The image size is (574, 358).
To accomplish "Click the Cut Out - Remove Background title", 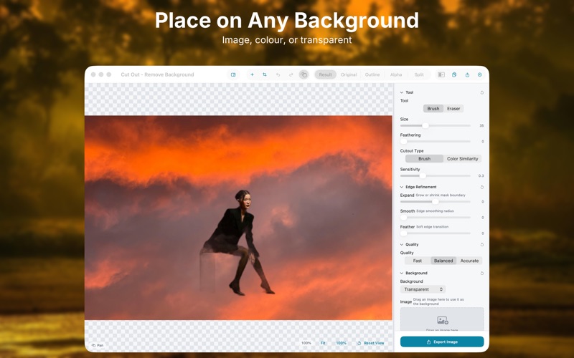I will pyautogui.click(x=157, y=74).
